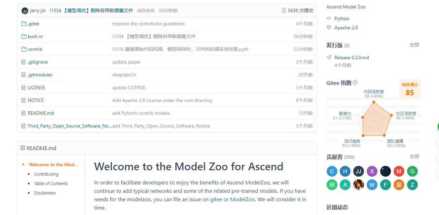View the 5638 次提交 commit history
The width and height of the screenshot is (439, 215).
click(300, 10)
